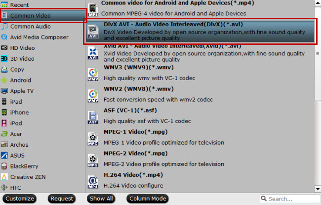Click the blue ASUS icon
This screenshot has width=321, height=205.
point(4,155)
